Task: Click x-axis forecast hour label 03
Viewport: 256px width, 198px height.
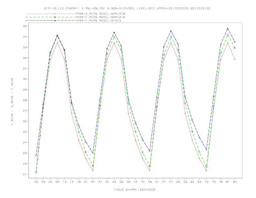Action: pos(43,182)
